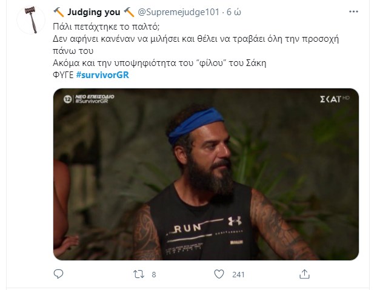Screen dimensions: 377x290
Task: Retweet this post using the arrows icon
Action: coord(137,274)
